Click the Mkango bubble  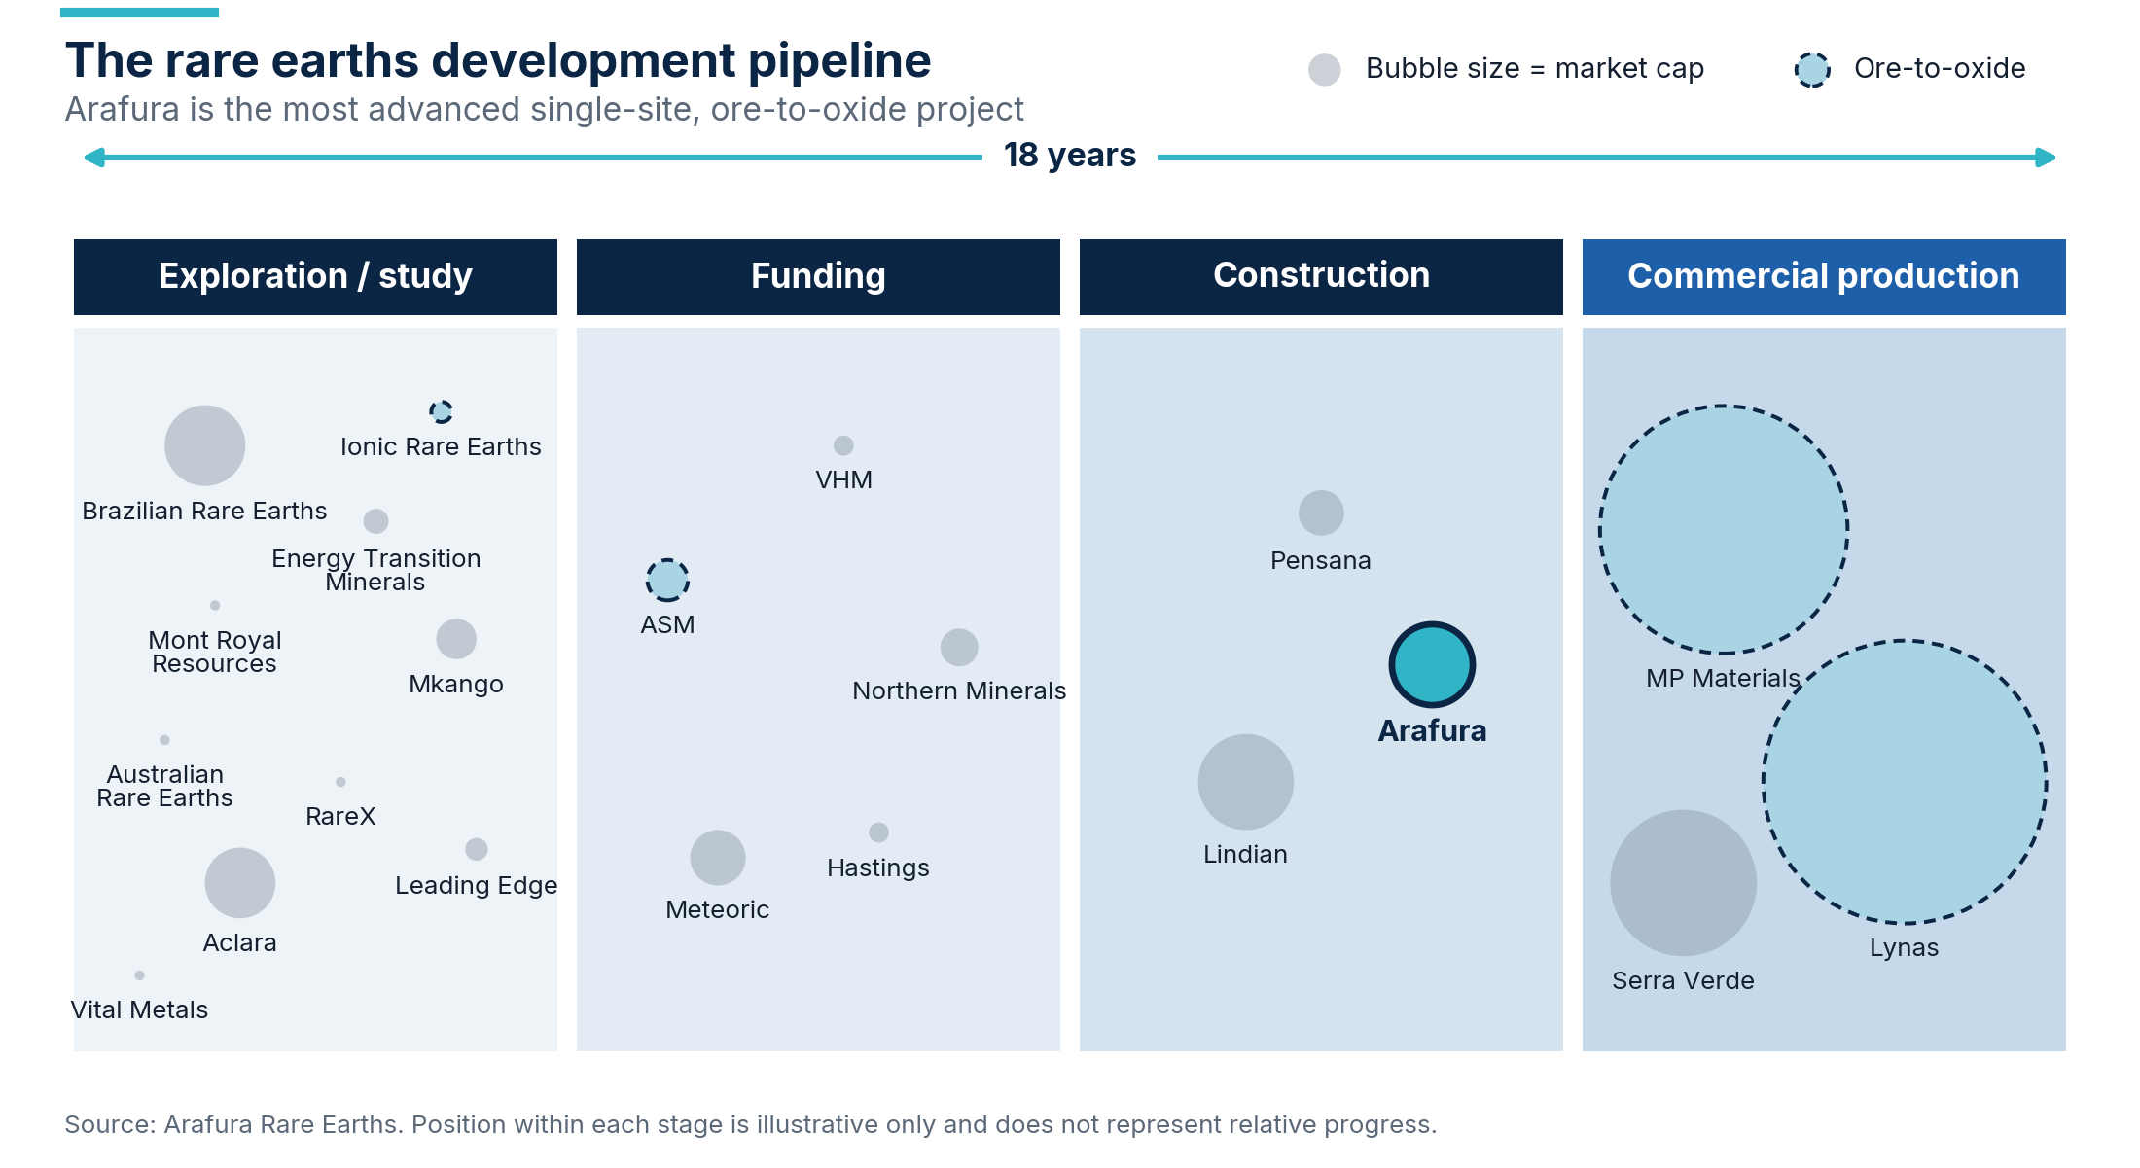[x=456, y=639]
